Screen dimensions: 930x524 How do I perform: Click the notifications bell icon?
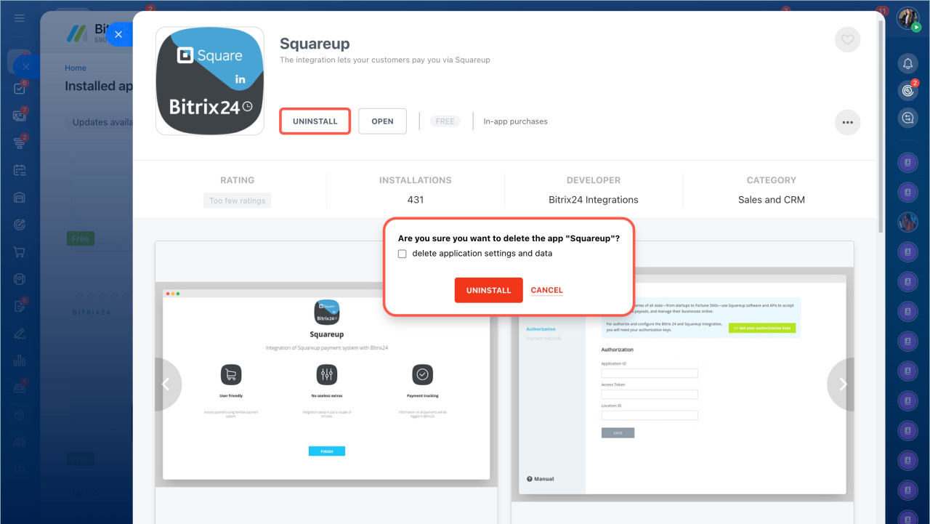[907, 64]
